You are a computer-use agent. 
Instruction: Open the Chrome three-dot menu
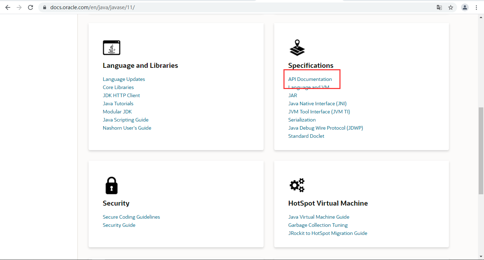point(476,7)
